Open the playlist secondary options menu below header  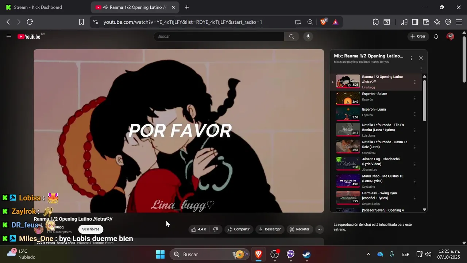point(421,69)
